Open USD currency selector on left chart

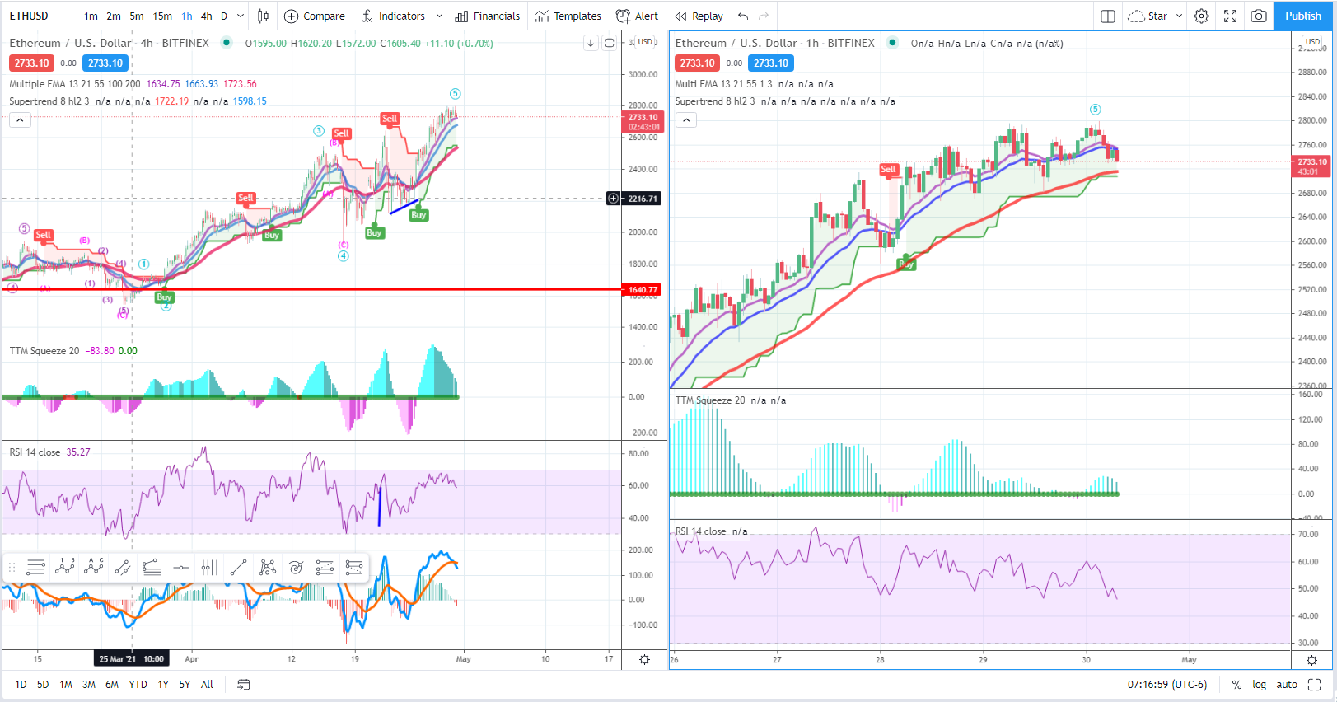[x=645, y=42]
